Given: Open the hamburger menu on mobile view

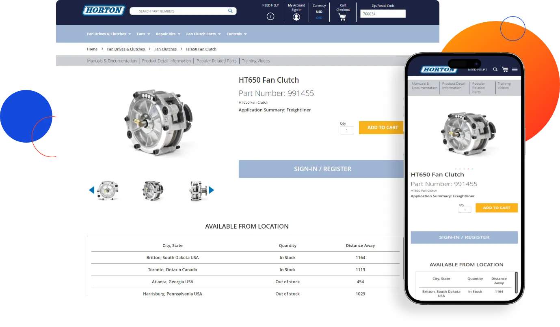Looking at the screenshot, I should (515, 70).
